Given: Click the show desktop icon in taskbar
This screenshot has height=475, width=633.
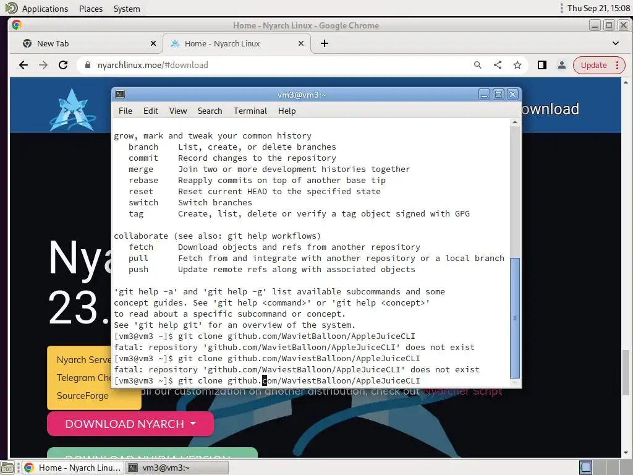Looking at the screenshot, I should pyautogui.click(x=7, y=468).
